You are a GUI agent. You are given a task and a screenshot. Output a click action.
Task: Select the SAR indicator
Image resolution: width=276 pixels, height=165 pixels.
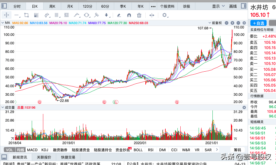coord(208,150)
